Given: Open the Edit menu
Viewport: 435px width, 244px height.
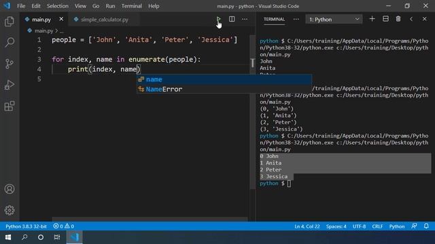Looking at the screenshot, I should [x=36, y=6].
